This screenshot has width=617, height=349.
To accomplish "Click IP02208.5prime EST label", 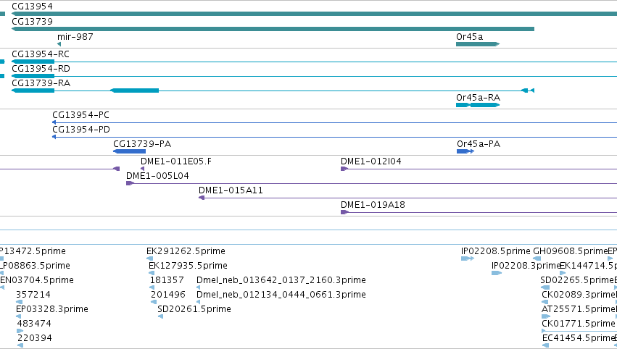I will [x=496, y=251].
